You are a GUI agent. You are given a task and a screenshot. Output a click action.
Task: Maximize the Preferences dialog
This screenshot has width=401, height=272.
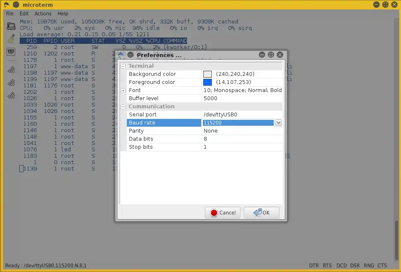point(271,55)
